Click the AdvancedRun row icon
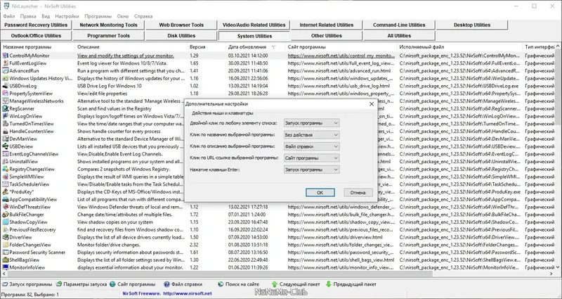 (5, 71)
